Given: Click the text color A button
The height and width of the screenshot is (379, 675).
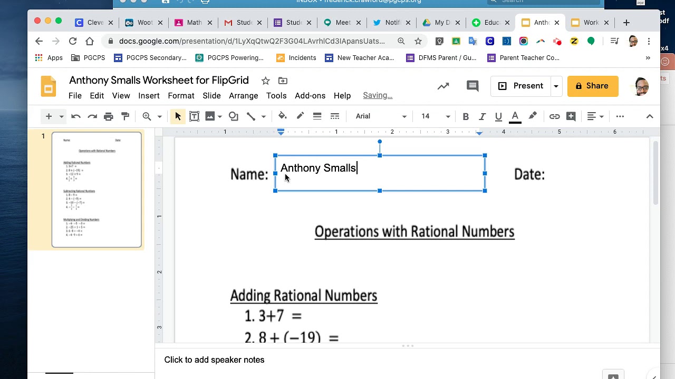Looking at the screenshot, I should (x=515, y=117).
